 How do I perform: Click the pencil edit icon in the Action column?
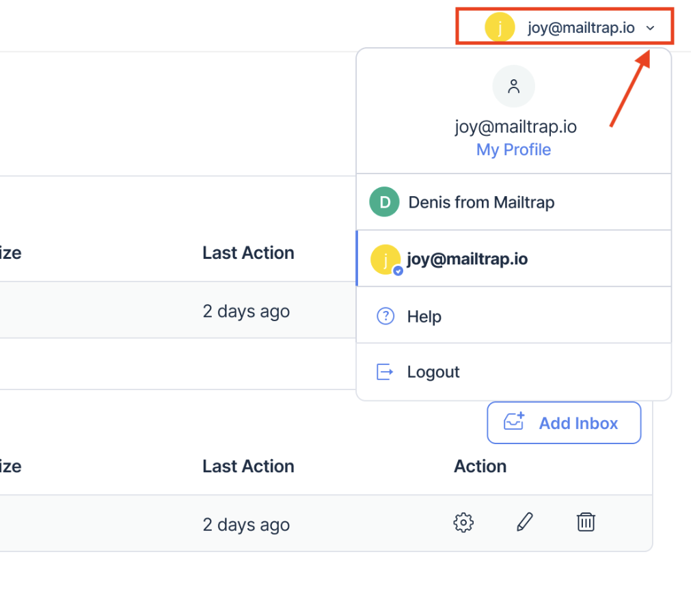click(x=525, y=522)
